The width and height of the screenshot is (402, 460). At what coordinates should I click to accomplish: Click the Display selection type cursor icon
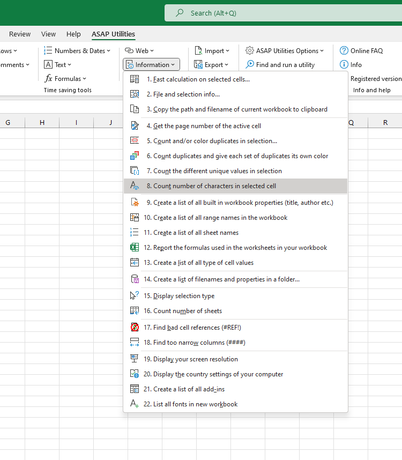point(135,296)
